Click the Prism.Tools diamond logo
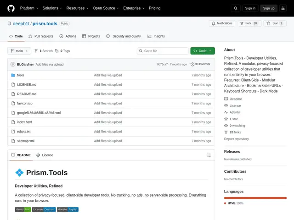Screen dimensions: 294x220 tap(19, 172)
